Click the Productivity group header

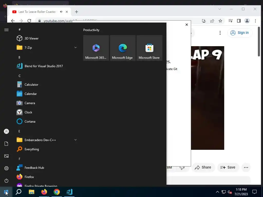91,30
